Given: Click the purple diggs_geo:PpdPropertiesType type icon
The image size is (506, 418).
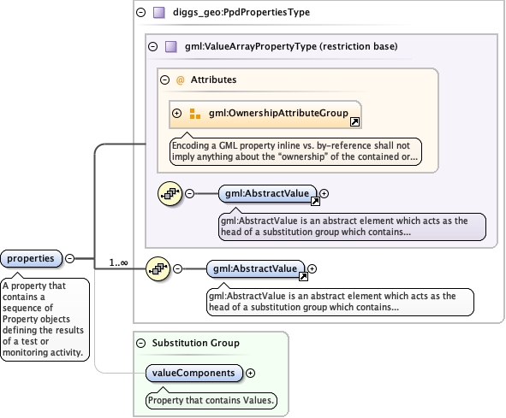Looking at the screenshot, I should (x=158, y=13).
